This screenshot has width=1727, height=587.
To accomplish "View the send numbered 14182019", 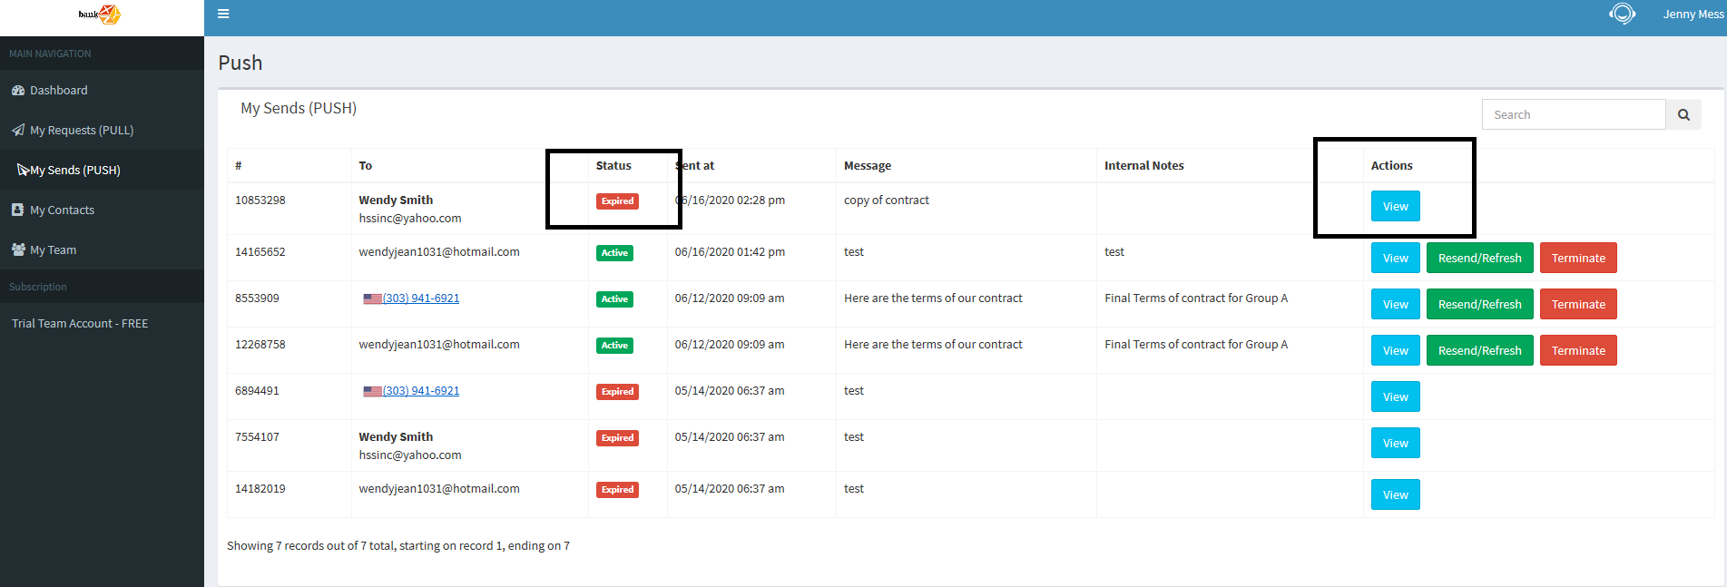I will (1395, 494).
